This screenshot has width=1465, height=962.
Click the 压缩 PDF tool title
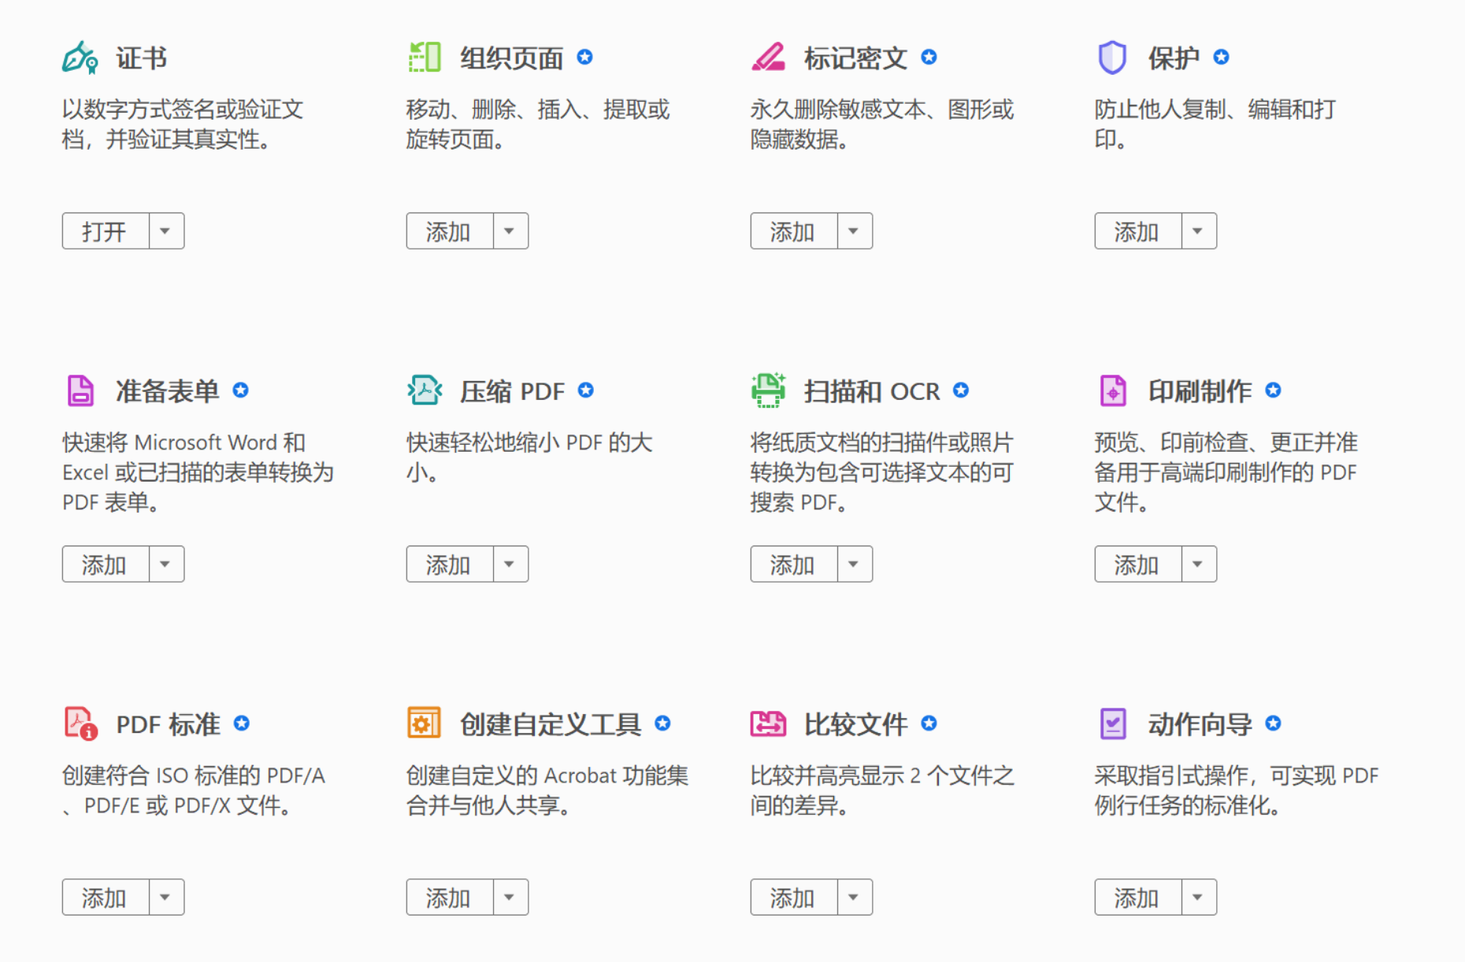click(513, 391)
